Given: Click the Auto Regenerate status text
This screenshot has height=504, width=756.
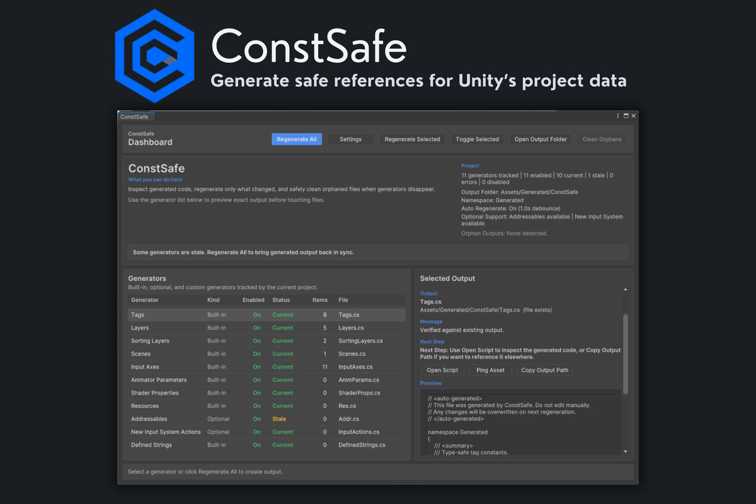Looking at the screenshot, I should [x=511, y=209].
